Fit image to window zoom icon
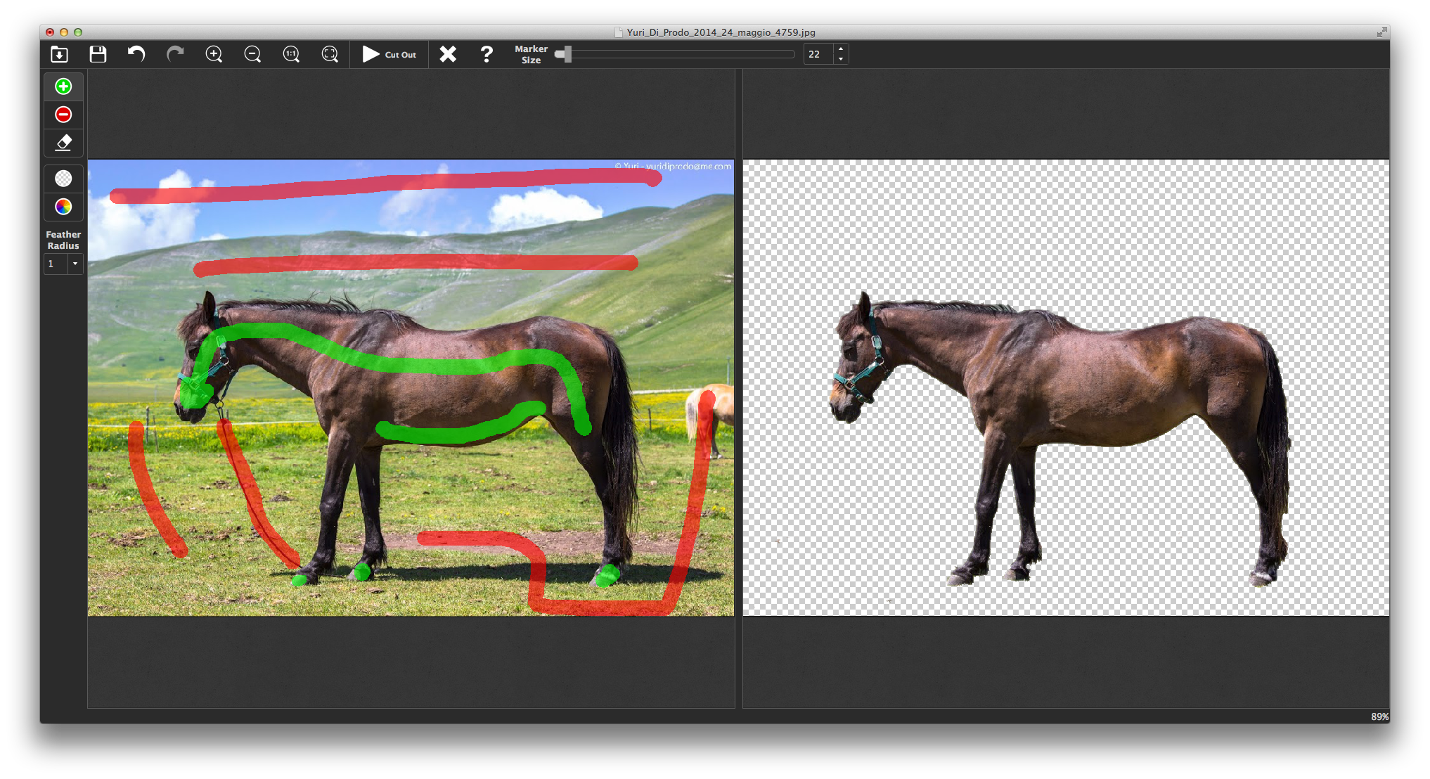 point(330,54)
